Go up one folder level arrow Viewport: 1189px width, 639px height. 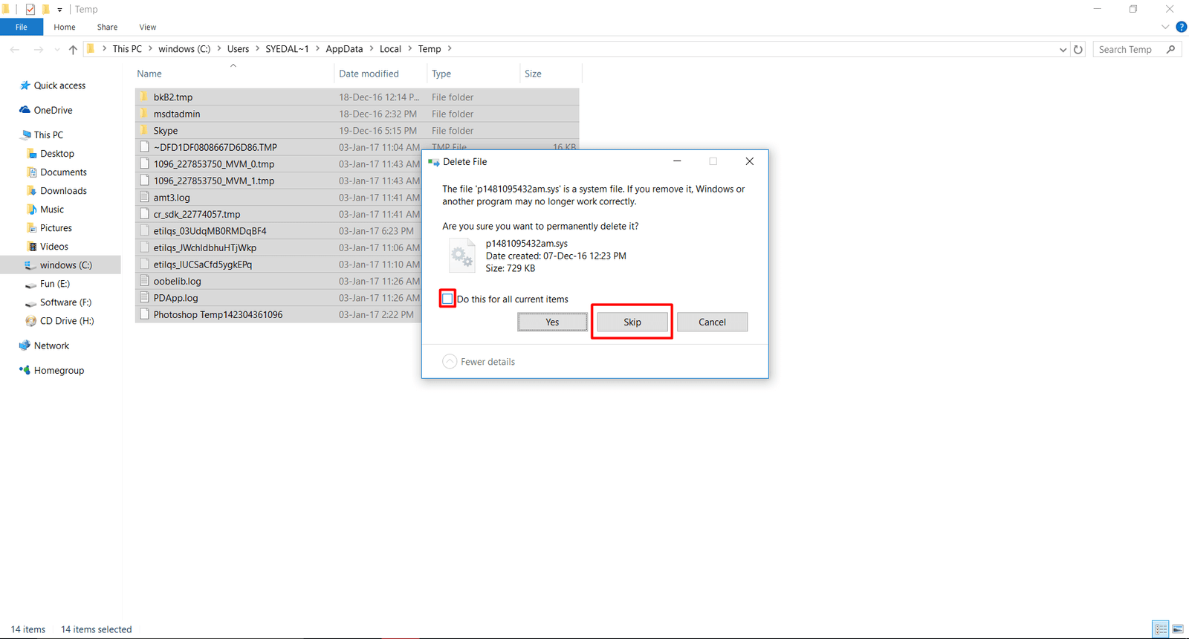pos(73,50)
